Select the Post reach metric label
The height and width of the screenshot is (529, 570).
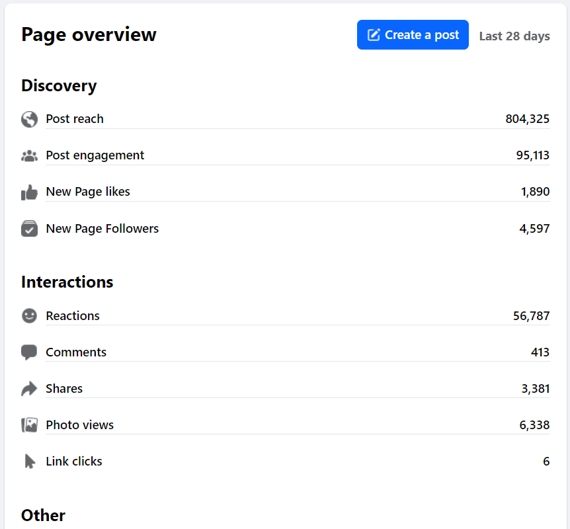pos(75,119)
